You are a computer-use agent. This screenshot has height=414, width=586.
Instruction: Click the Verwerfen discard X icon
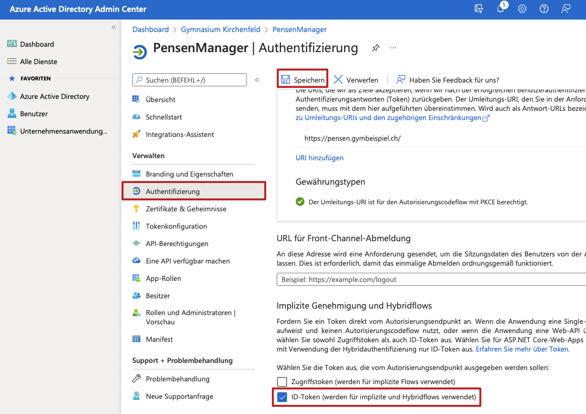pyautogui.click(x=339, y=80)
